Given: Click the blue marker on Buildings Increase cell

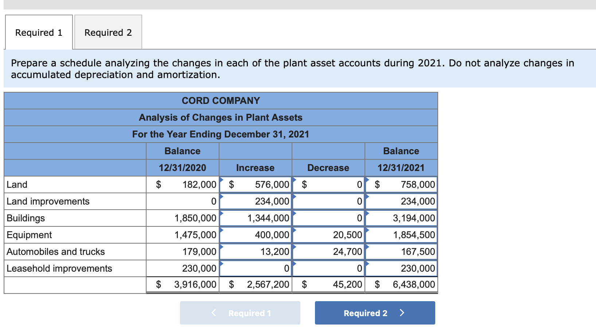Looking at the screenshot, I should pyautogui.click(x=221, y=214).
